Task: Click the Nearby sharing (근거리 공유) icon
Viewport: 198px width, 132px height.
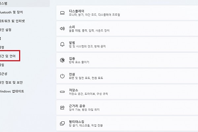Action: click(x=62, y=108)
